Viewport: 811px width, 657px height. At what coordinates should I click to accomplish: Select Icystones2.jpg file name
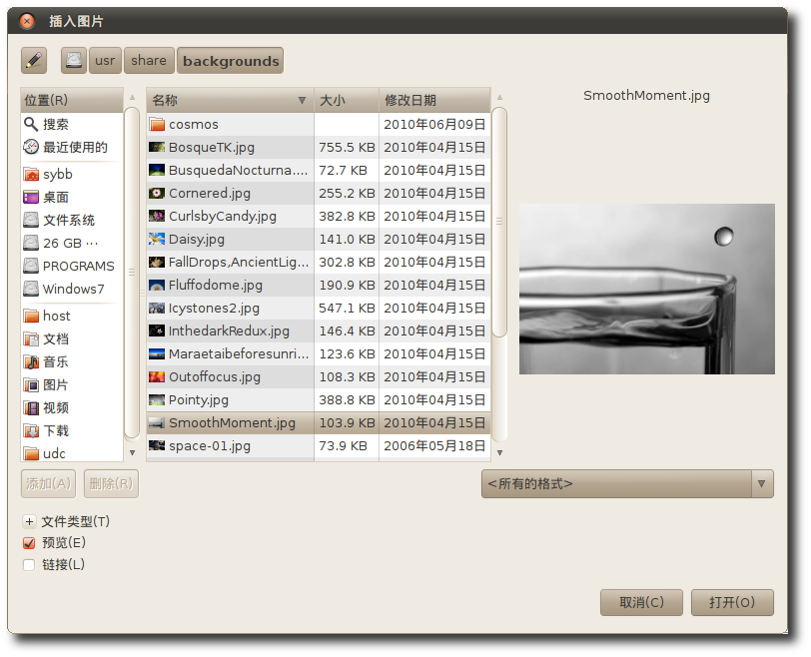(x=214, y=309)
